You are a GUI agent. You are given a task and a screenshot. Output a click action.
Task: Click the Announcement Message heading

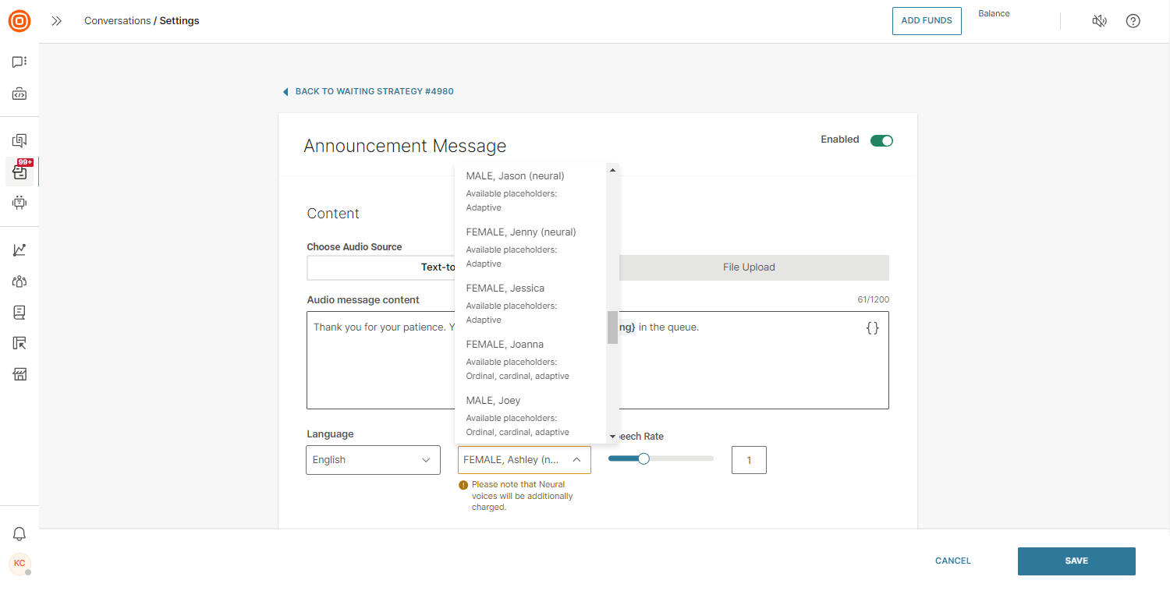click(405, 147)
